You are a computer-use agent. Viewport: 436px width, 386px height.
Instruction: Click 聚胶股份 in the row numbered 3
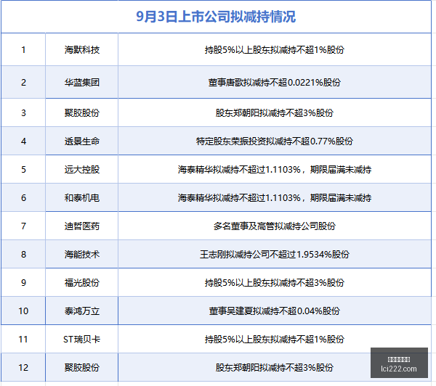point(81,112)
